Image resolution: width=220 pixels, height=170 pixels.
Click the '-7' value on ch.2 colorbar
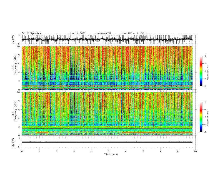[x=205, y=132]
